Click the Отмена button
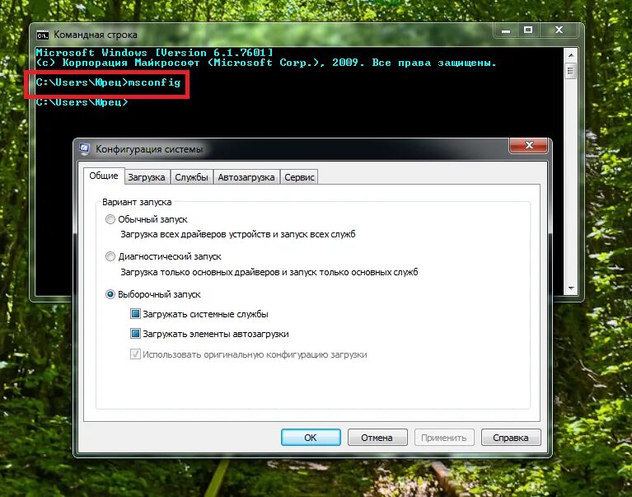 (x=377, y=438)
